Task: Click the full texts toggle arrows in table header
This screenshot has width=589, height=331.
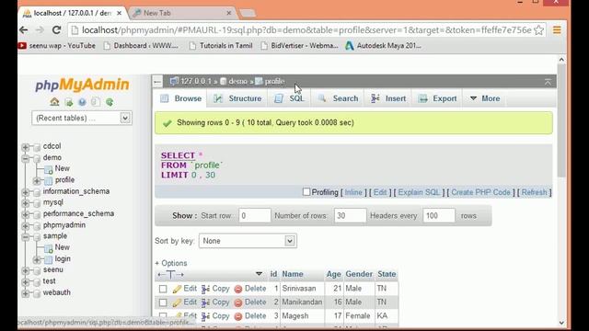Action: click(x=171, y=274)
